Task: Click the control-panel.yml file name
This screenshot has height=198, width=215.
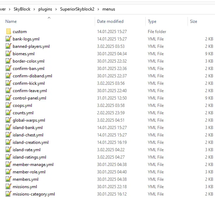Action: pyautogui.click(x=29, y=98)
